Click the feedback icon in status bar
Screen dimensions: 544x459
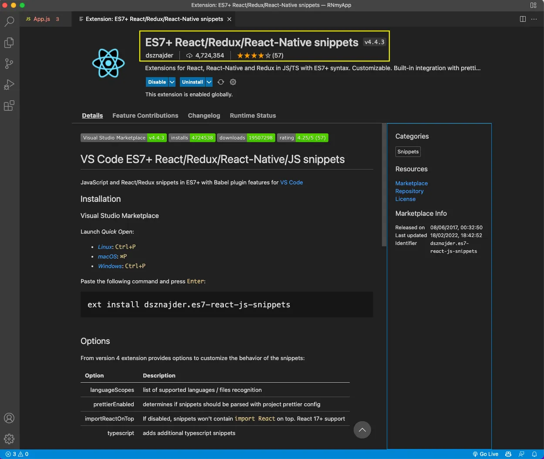[x=521, y=454]
